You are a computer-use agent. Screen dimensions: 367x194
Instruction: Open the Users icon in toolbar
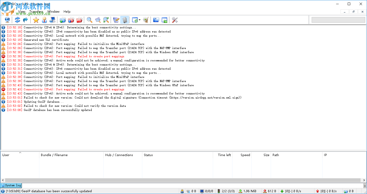coord(44,20)
